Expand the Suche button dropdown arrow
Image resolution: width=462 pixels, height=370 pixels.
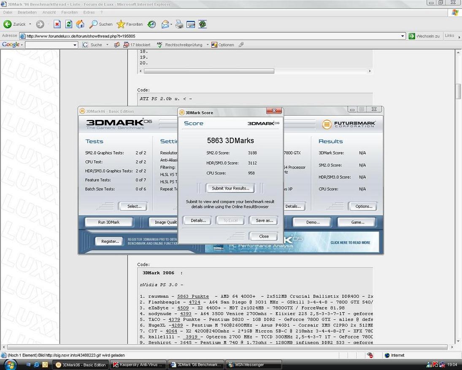pos(107,45)
